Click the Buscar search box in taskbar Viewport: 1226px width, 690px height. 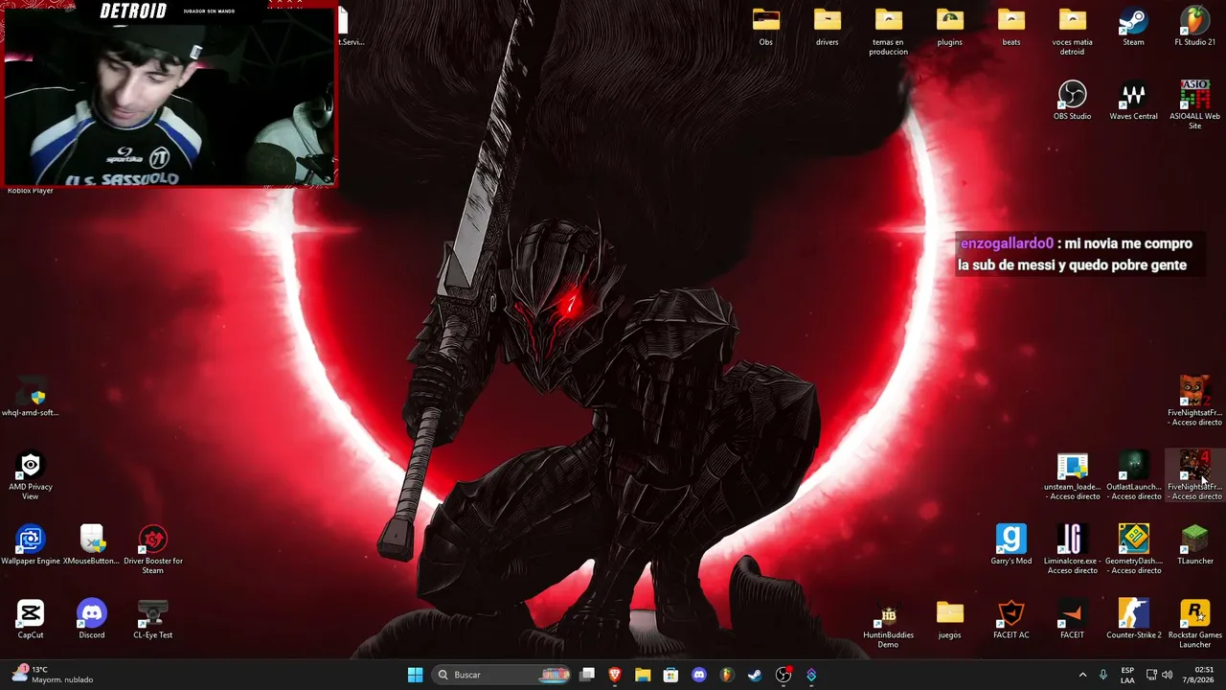pos(502,675)
